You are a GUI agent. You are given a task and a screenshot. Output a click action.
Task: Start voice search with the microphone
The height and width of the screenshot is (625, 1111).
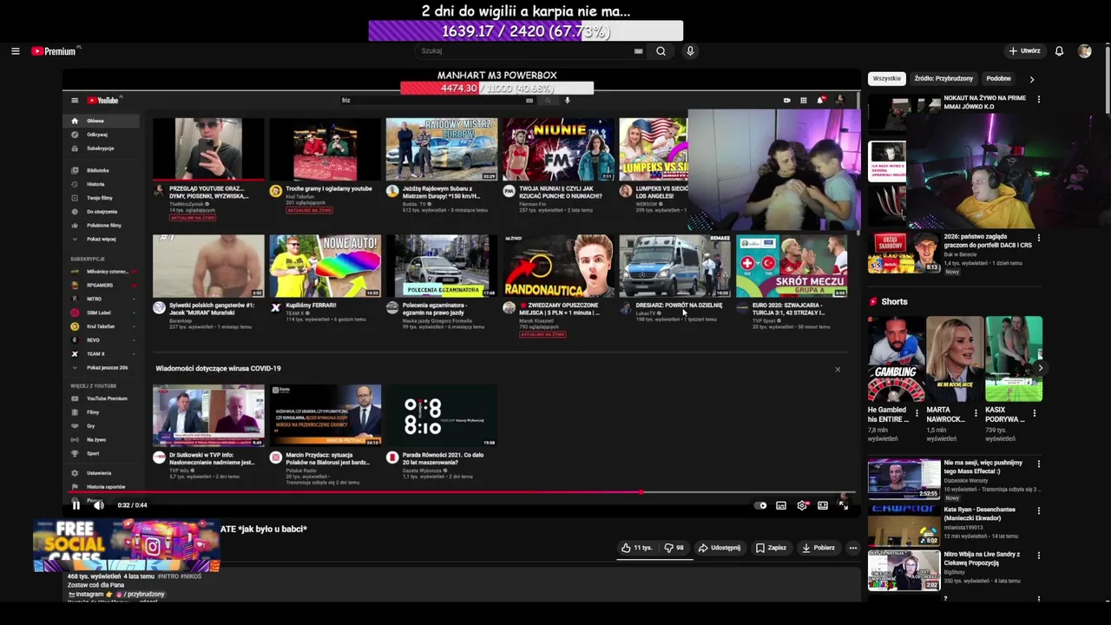(690, 51)
